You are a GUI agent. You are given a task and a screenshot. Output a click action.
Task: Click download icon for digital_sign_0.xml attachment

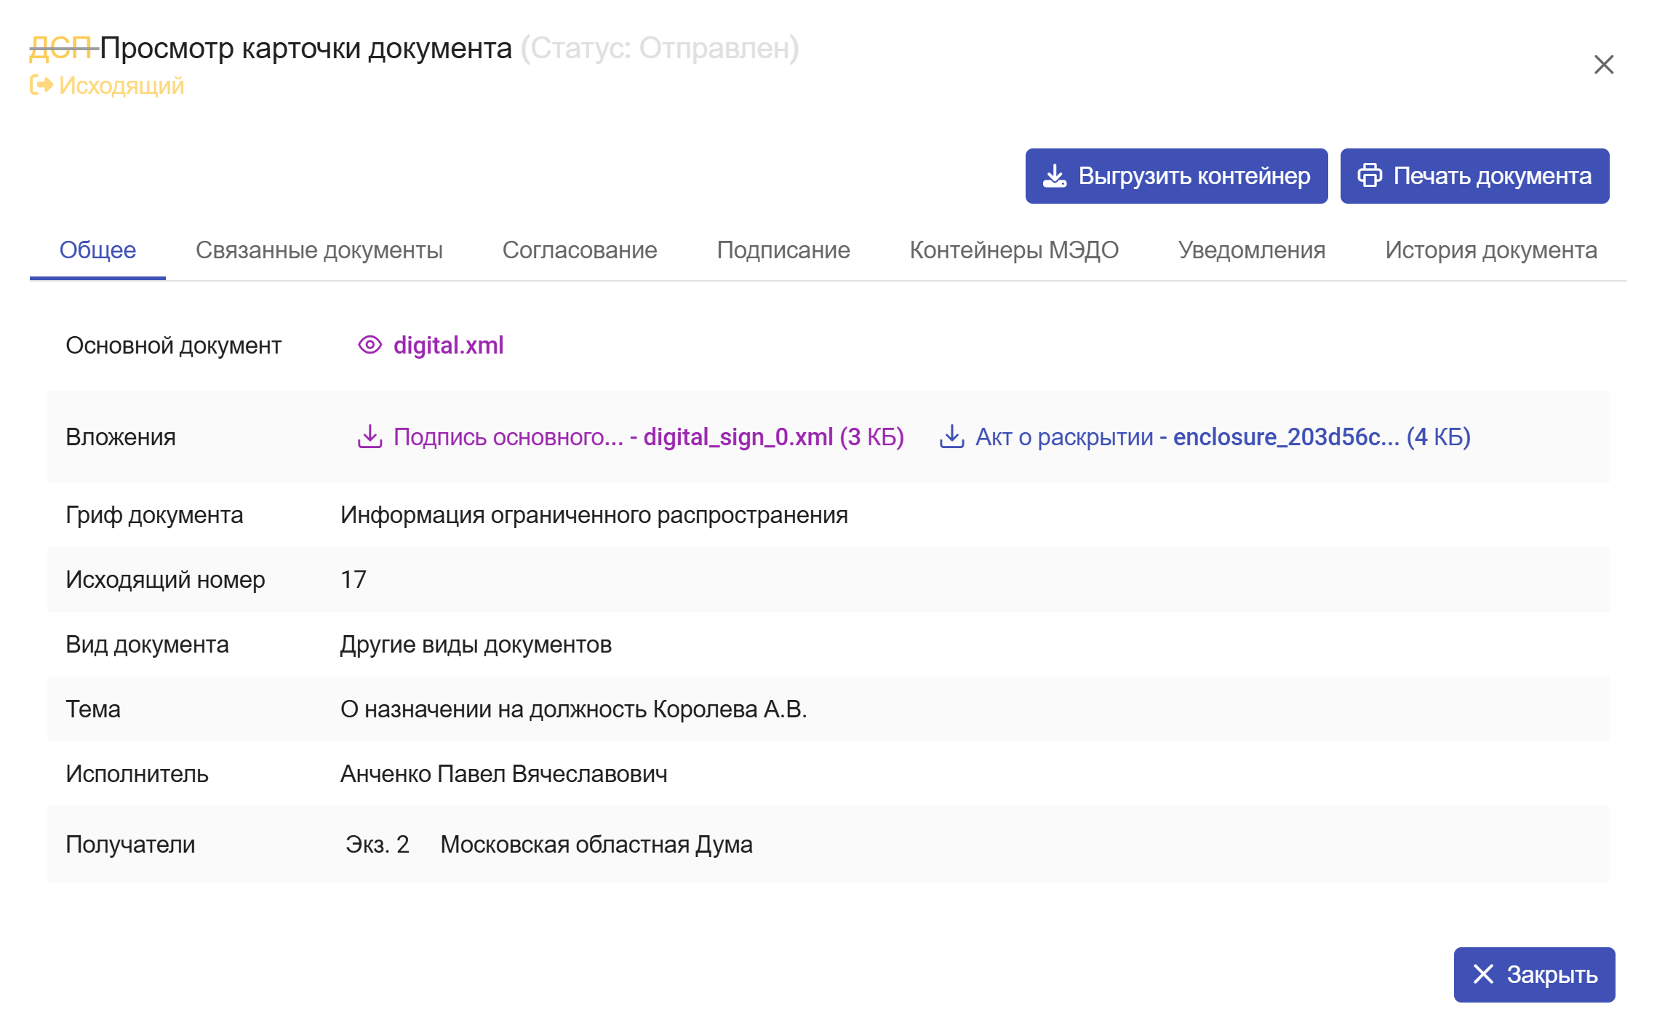point(370,437)
